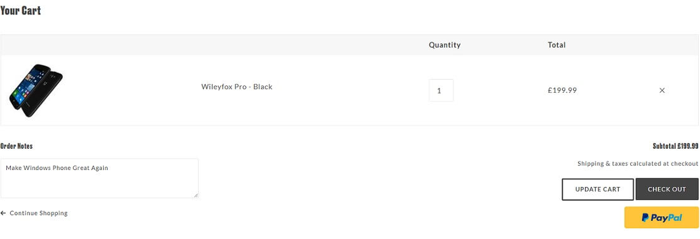Open the Wileyfox phone product thumbnail
The width and height of the screenshot is (700, 239).
point(36,90)
